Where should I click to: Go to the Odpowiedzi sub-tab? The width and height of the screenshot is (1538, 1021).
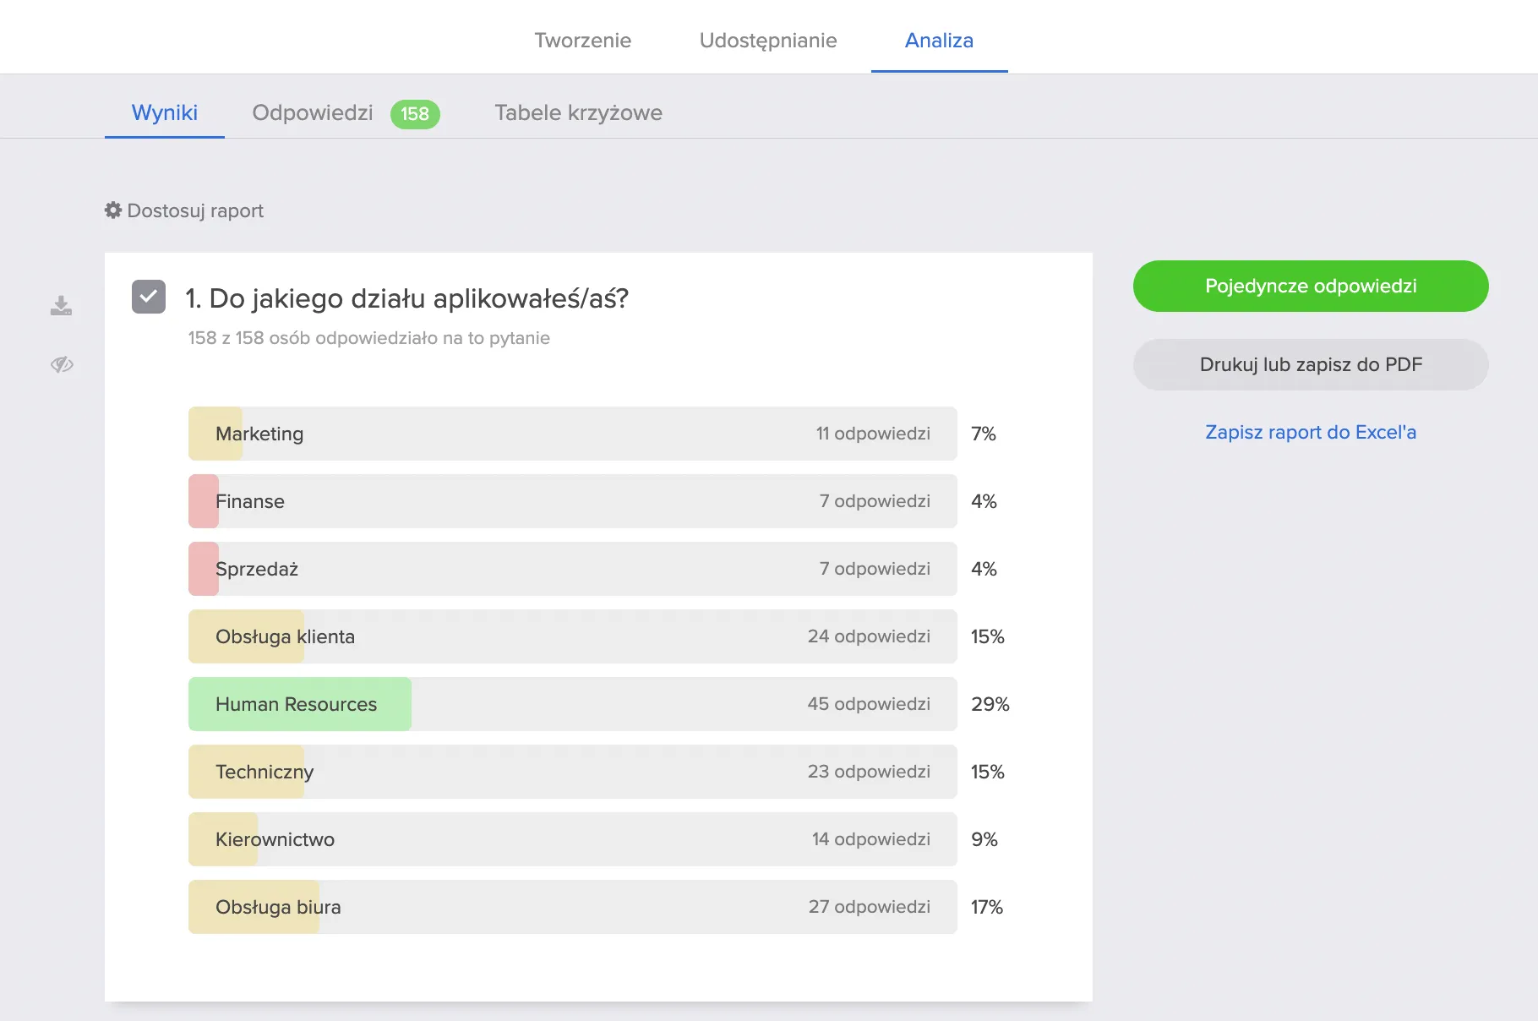(x=313, y=112)
